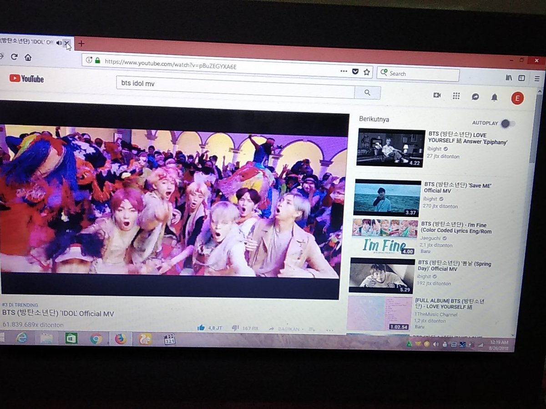Image resolution: width=546 pixels, height=409 pixels.
Task: Open Media Player Classic 321 taskbar icon
Action: [169, 339]
